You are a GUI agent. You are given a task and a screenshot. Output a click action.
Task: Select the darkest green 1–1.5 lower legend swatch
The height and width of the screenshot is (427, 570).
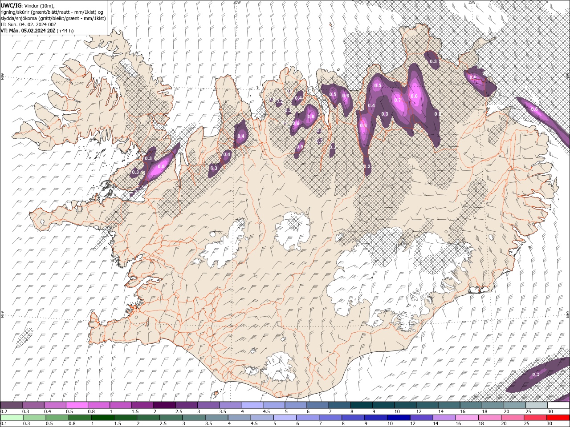tap(103, 418)
